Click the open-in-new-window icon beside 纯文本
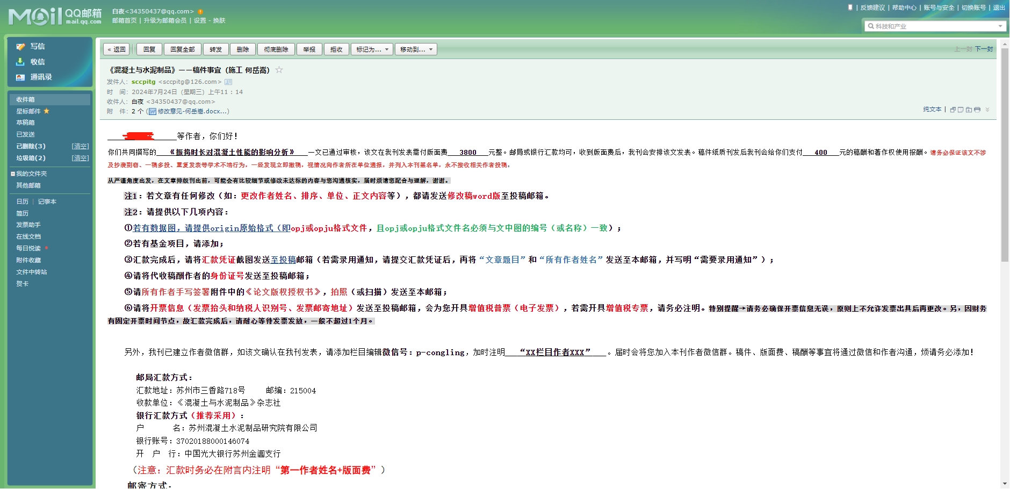This screenshot has height=489, width=1010. coord(953,110)
